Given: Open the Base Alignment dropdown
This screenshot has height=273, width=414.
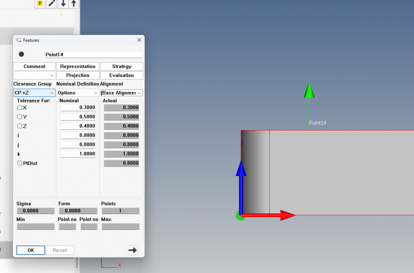Looking at the screenshot, I should [122, 93].
